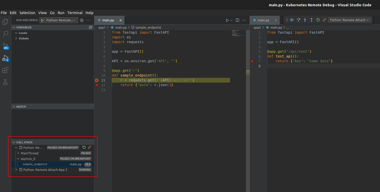Disconnect the Python session in Call Stack

click(x=90, y=148)
